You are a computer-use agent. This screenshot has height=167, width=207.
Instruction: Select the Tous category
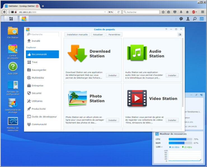(42, 62)
